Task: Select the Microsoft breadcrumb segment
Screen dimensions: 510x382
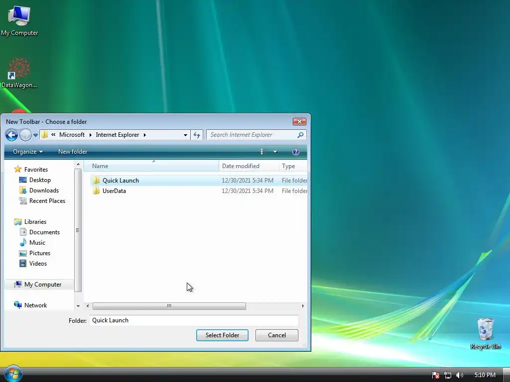Action: [72, 135]
